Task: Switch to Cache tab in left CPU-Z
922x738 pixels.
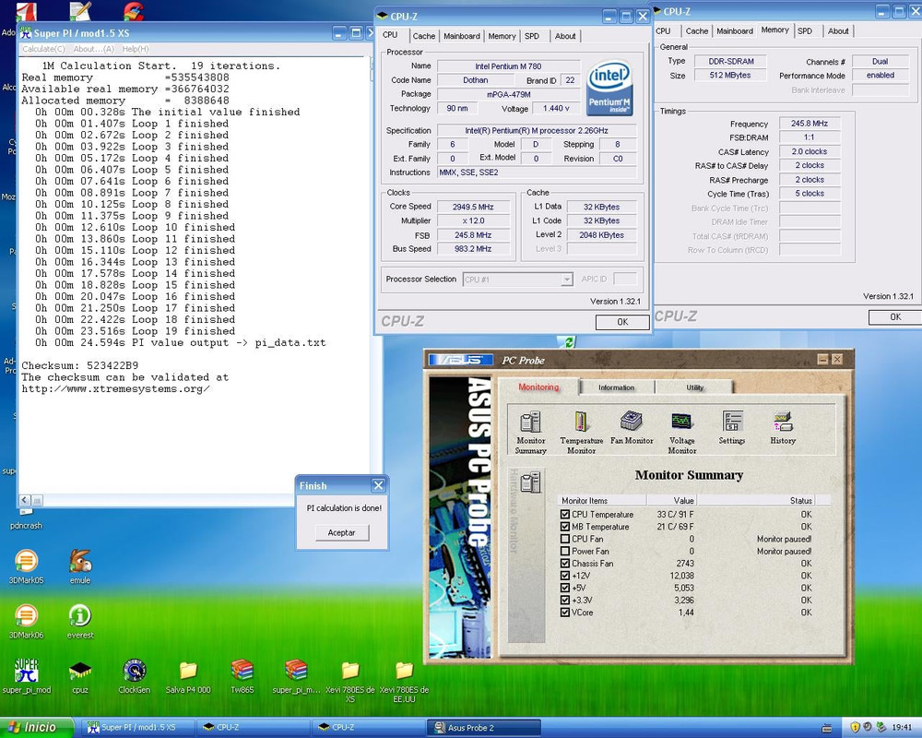Action: click(x=423, y=36)
